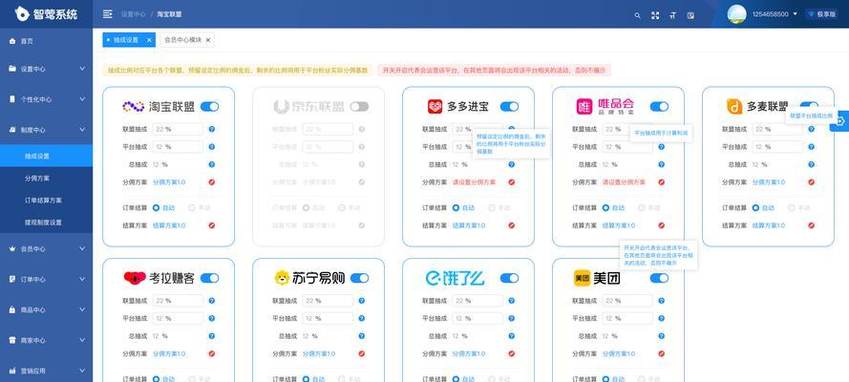Click the red edit icon beside 美团 分佣方案
The image size is (849, 382).
click(x=661, y=354)
